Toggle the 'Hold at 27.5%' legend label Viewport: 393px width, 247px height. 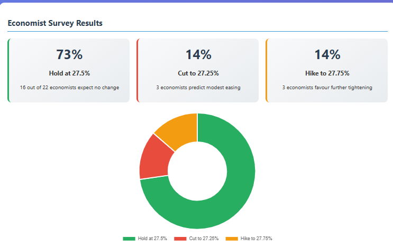pyautogui.click(x=152, y=239)
